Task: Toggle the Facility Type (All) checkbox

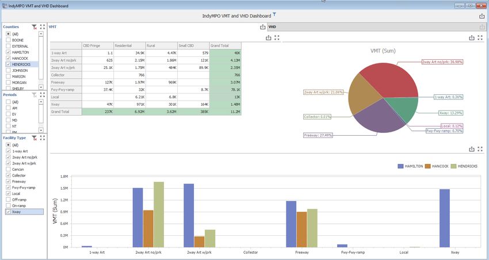Action: (9, 145)
